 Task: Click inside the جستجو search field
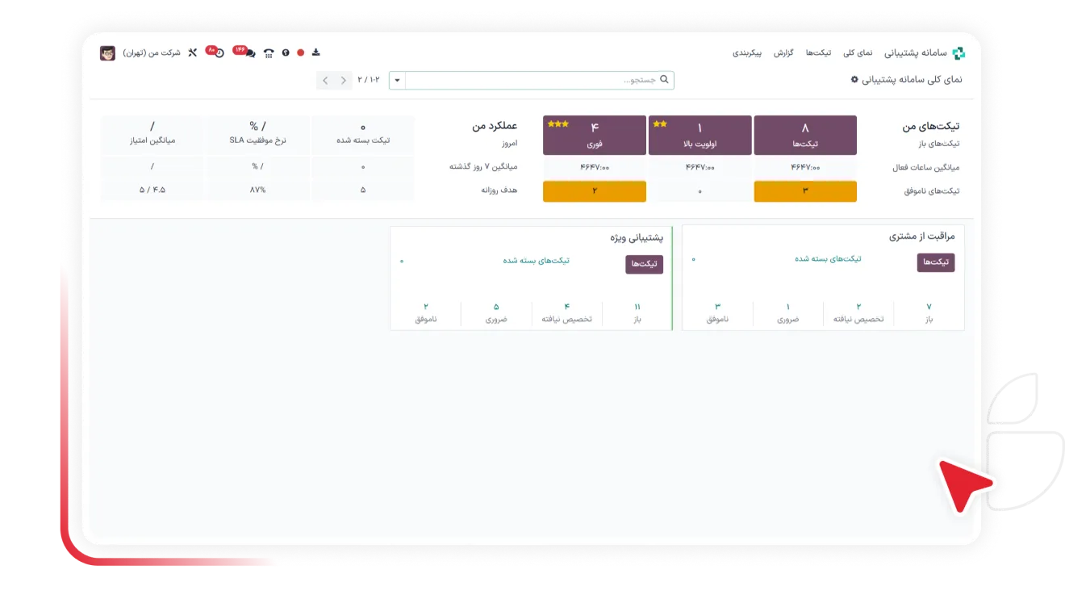532,80
